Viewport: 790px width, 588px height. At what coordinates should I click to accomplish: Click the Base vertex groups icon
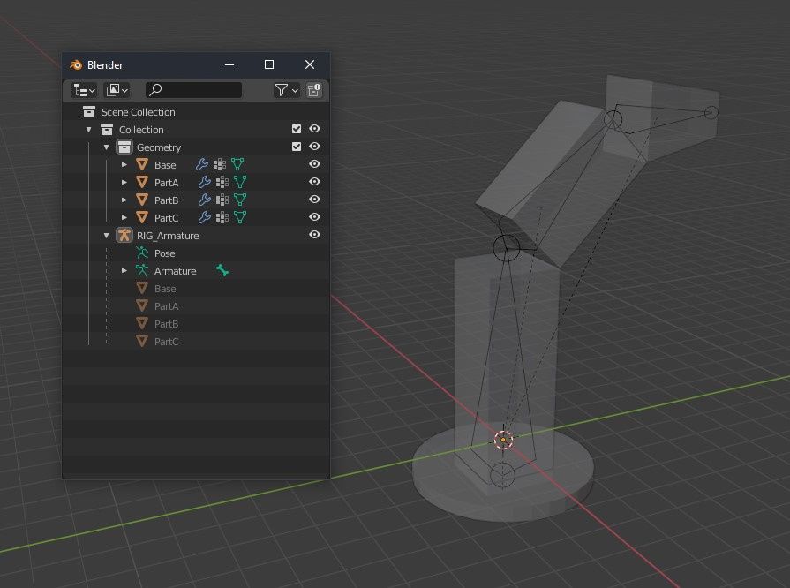coord(220,165)
